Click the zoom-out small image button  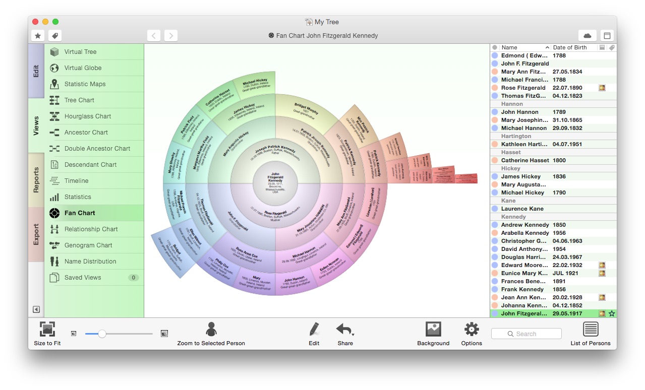(x=74, y=334)
